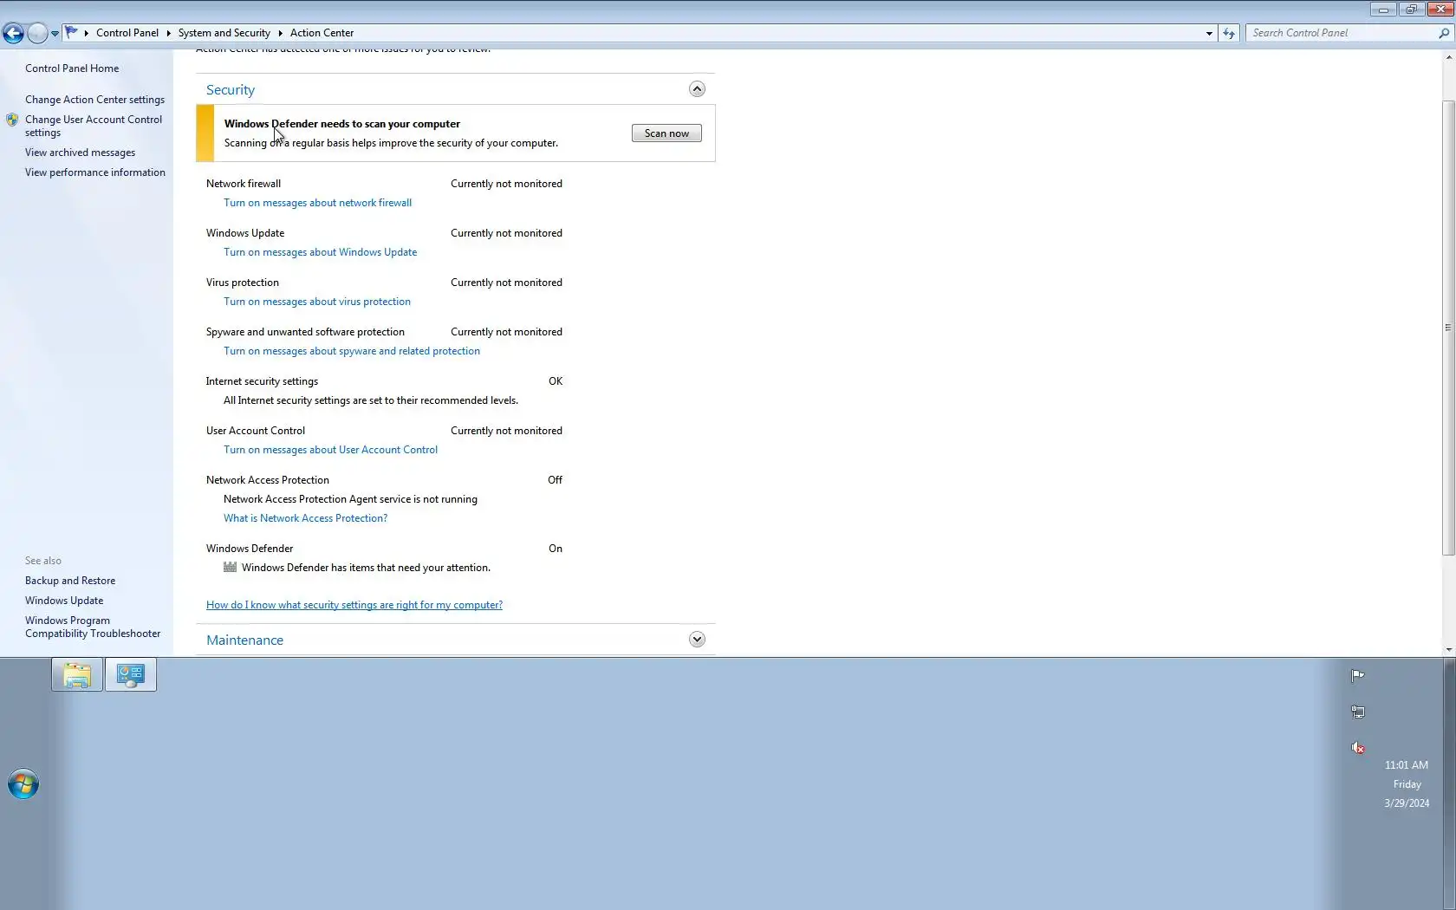
Task: Click the Internet security settings label
Action: tap(262, 381)
